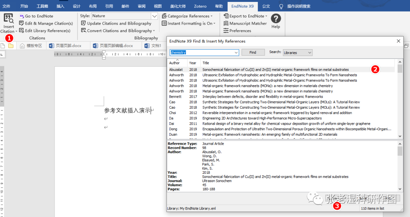410x217 pixels.
Task: Open the 文件 menu tab
Action: point(6,6)
